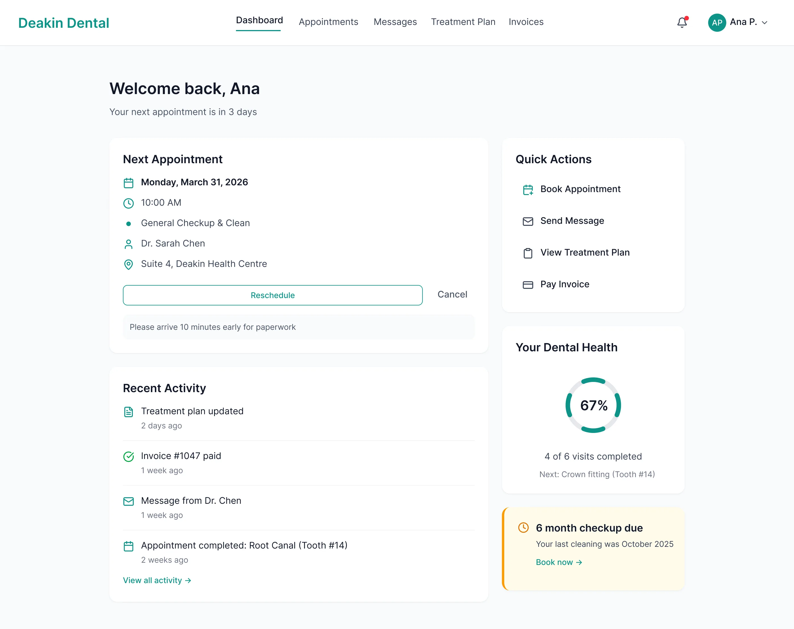Navigate to the Invoices tab
The height and width of the screenshot is (629, 794).
pyautogui.click(x=526, y=22)
